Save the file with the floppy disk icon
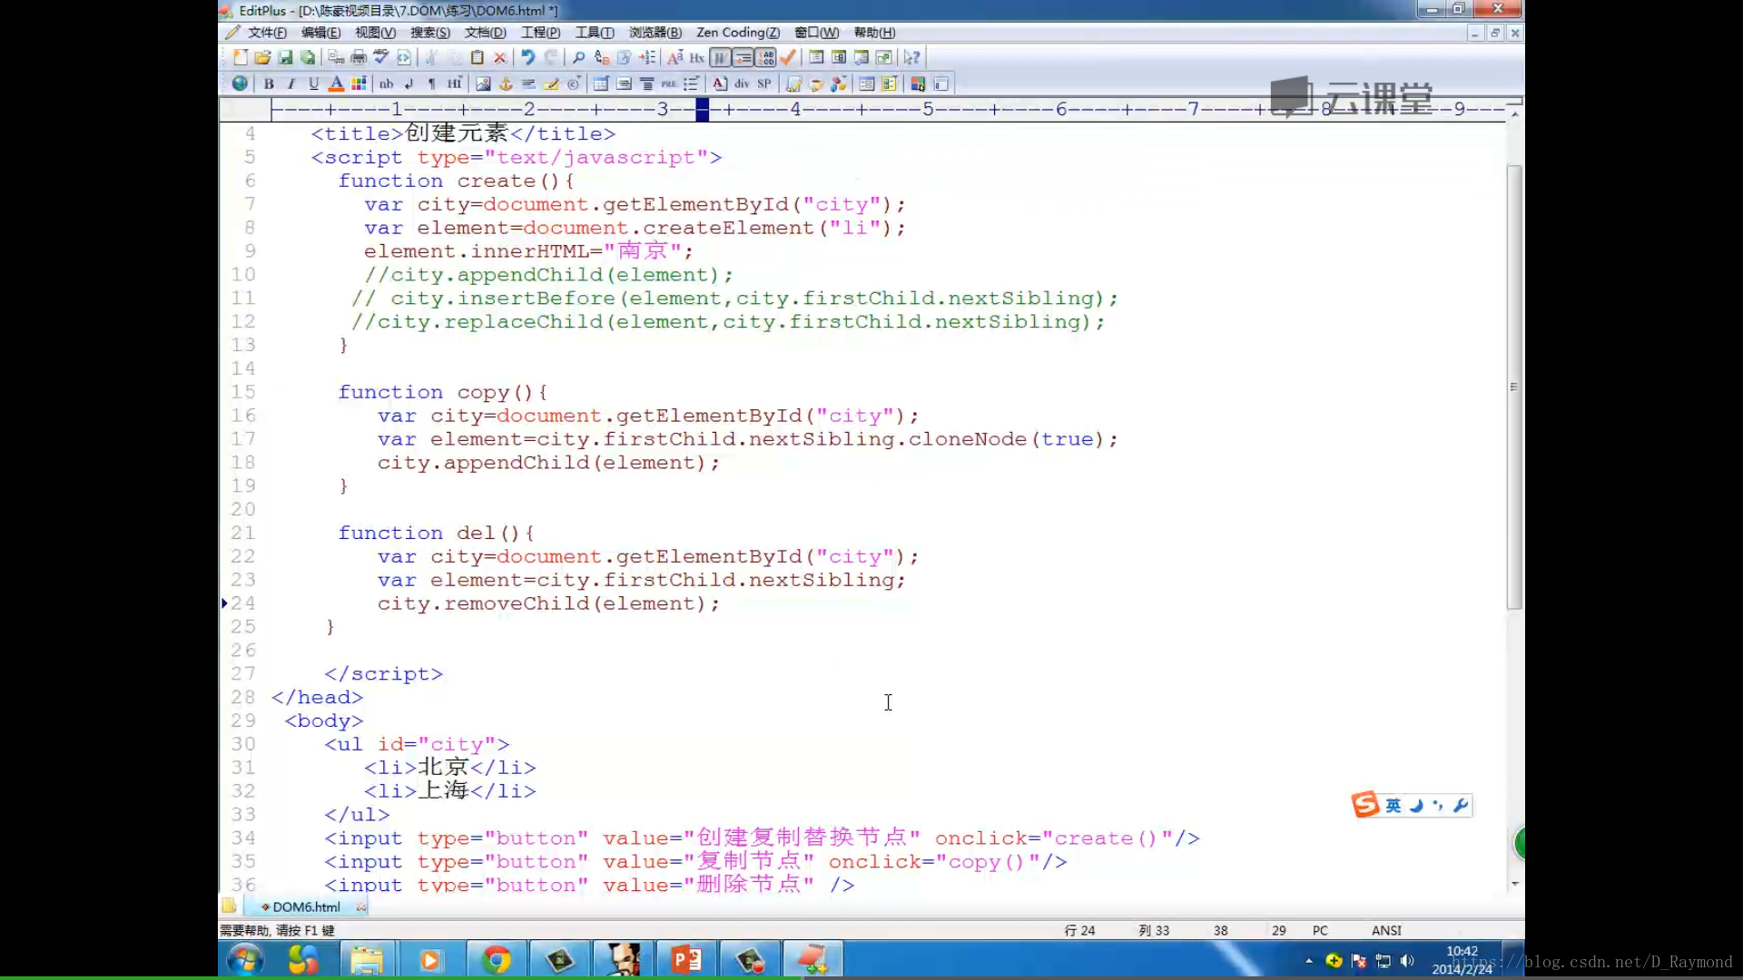Screen dimensions: 1743x980 click(x=285, y=57)
